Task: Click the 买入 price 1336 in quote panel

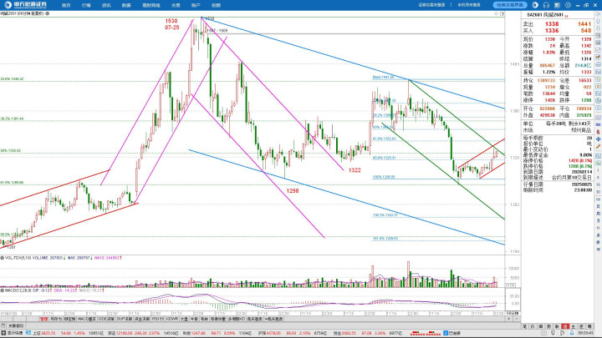Action: pyautogui.click(x=552, y=31)
